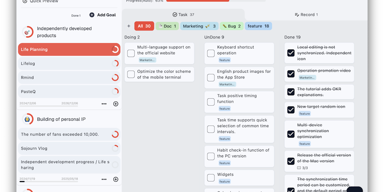The image size is (384, 192).
Task: Click progress ring on Rmind row
Action: [x=115, y=78]
